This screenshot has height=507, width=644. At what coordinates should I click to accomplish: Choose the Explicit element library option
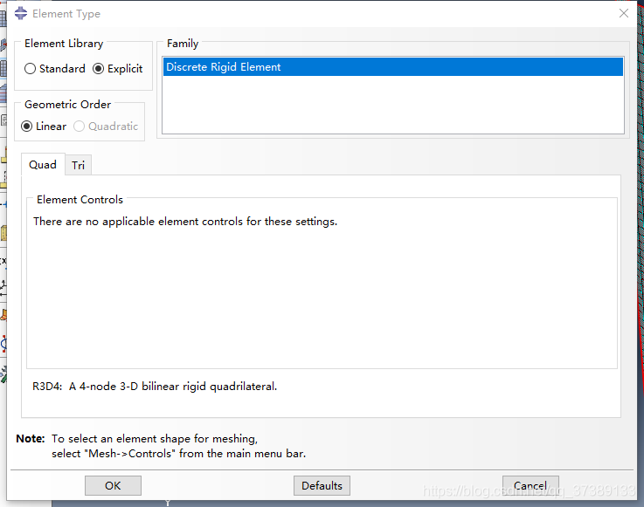coord(98,69)
